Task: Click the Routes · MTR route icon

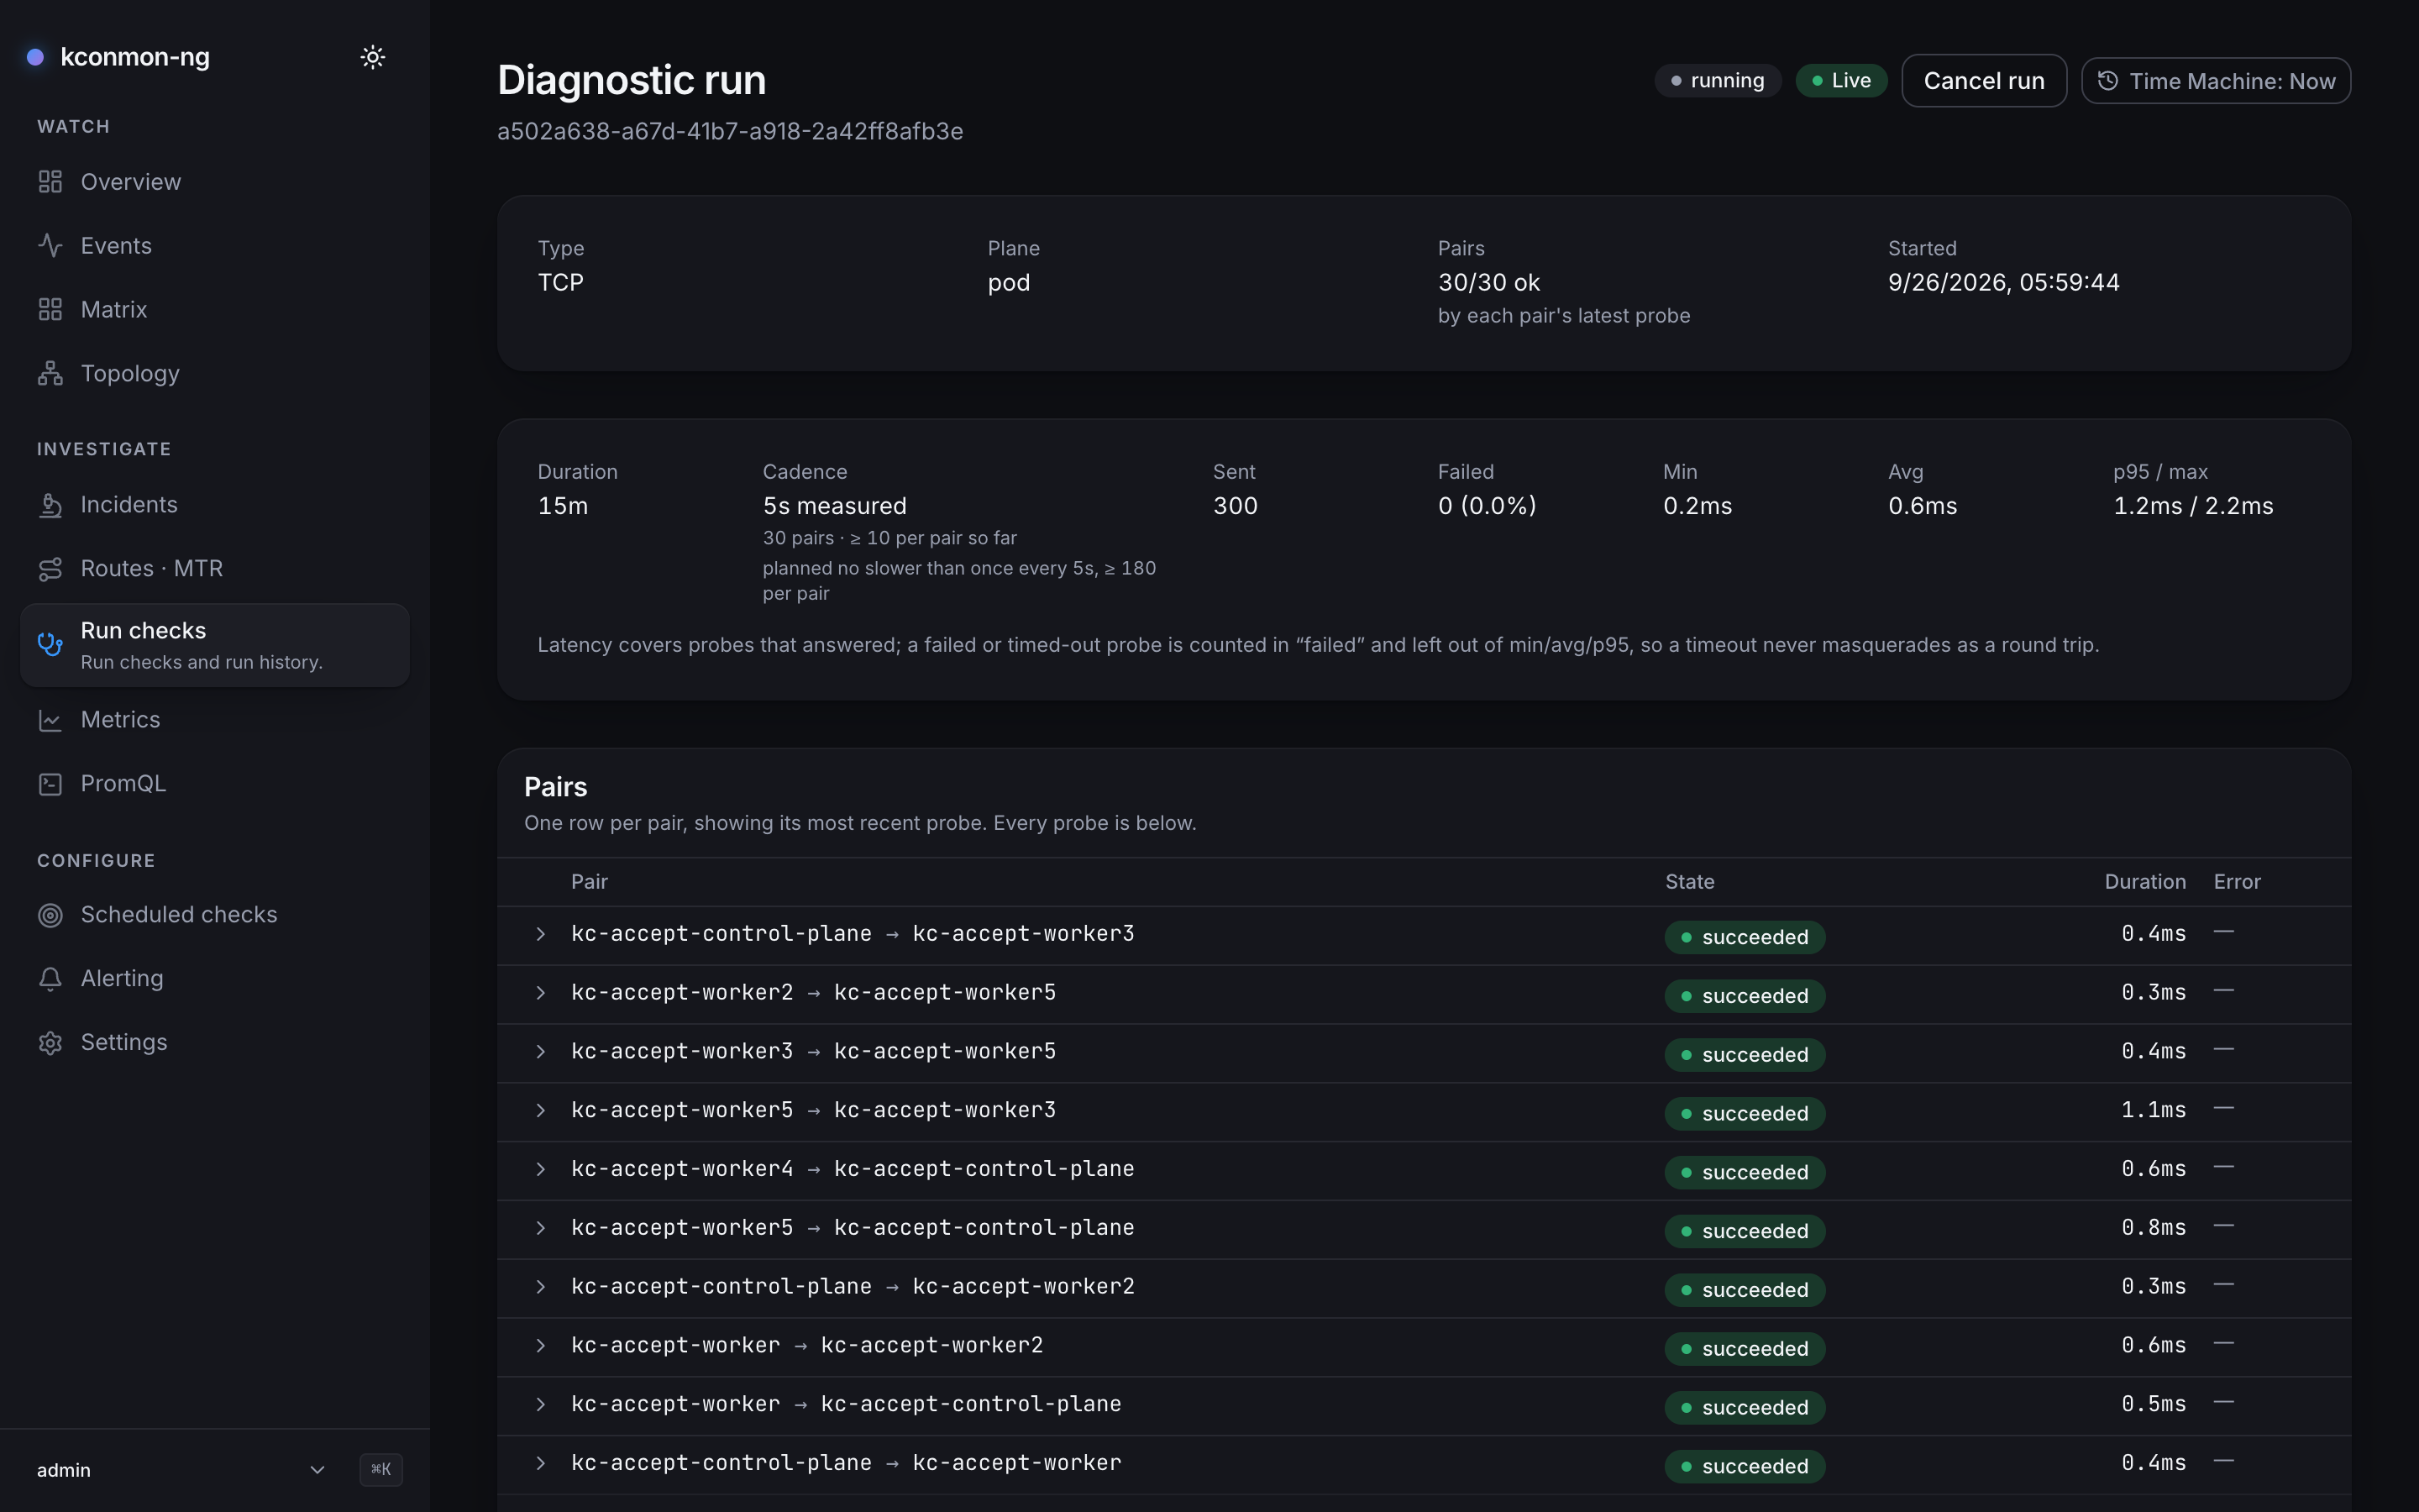Action: coord(50,569)
